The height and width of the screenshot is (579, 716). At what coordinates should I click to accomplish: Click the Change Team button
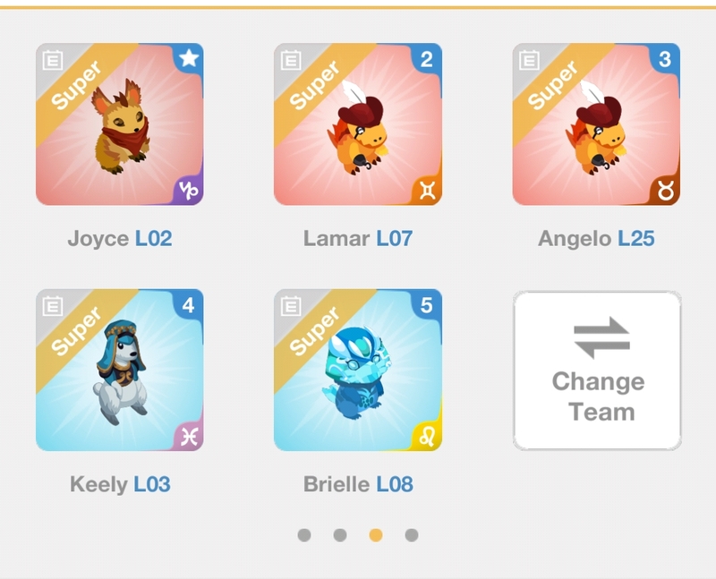coord(597,370)
